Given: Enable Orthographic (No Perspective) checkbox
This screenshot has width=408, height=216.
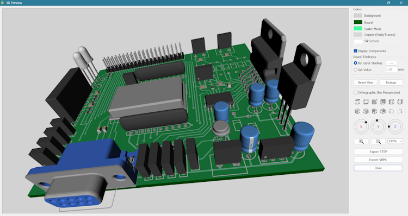Looking at the screenshot, I should point(355,92).
